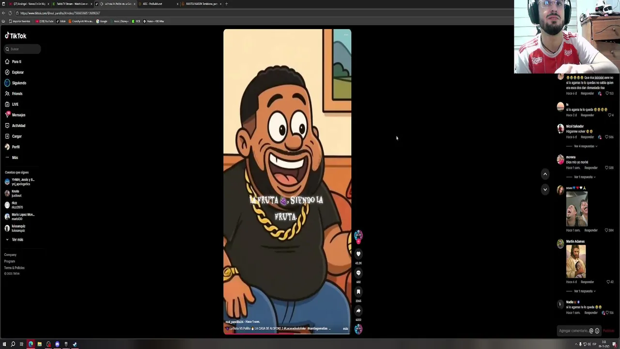The height and width of the screenshot is (349, 620).
Task: Open Actividad notifications
Action: [x=15, y=126]
